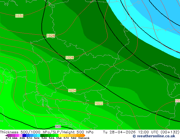Click the 1030 isobar label

[x=19, y=16]
